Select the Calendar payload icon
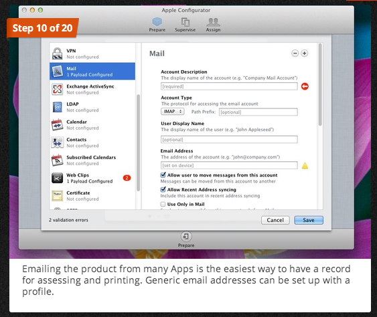 pos(57,124)
